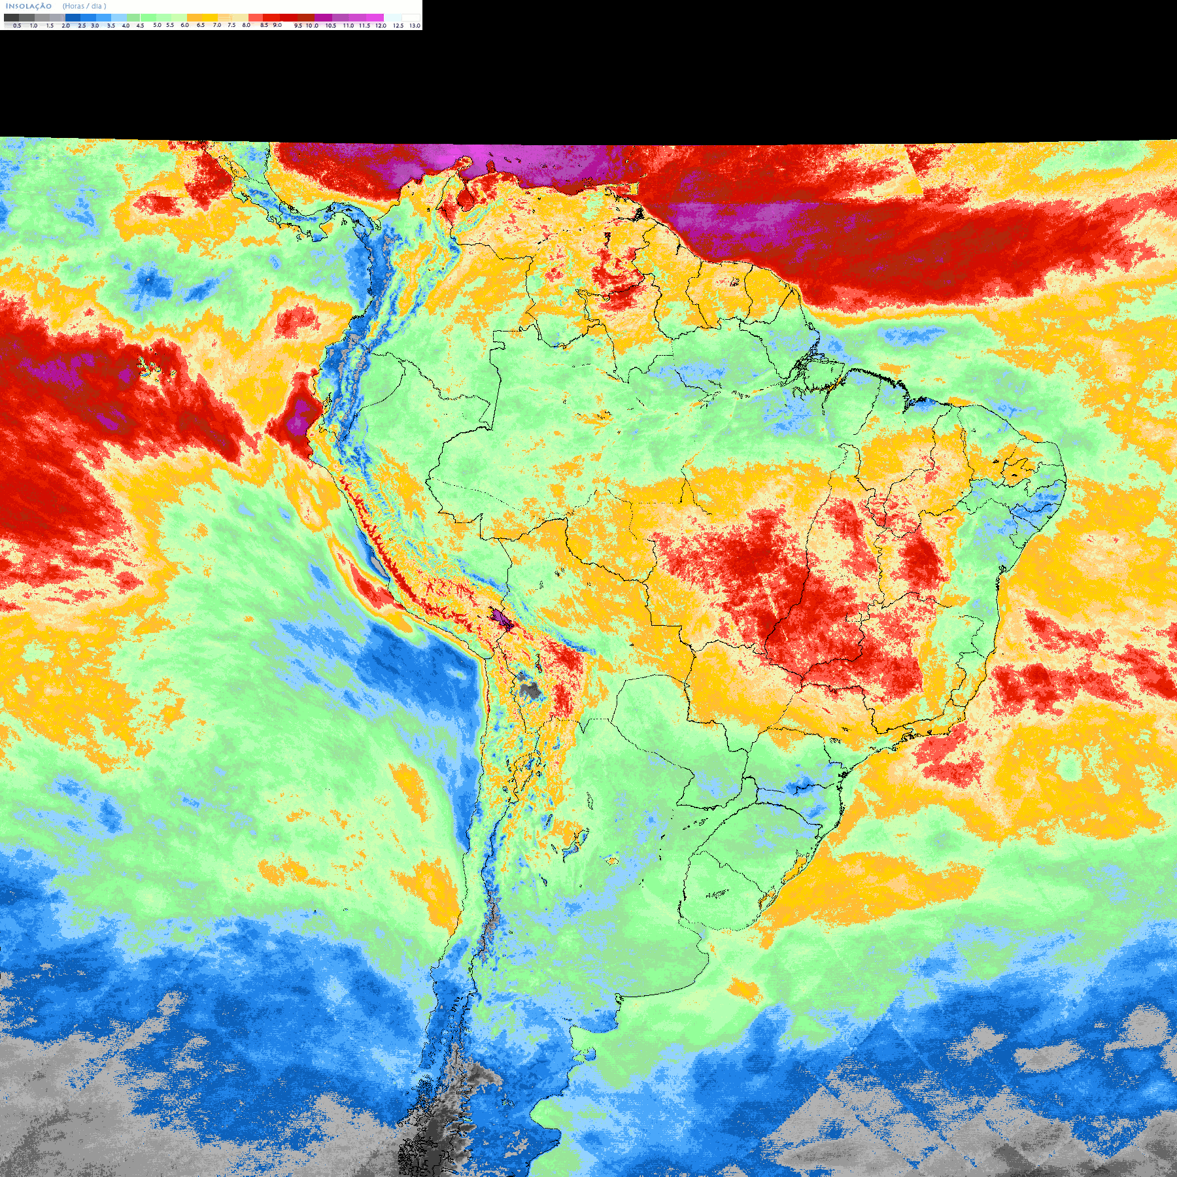Image resolution: width=1177 pixels, height=1177 pixels.
Task: Select the 4.0 legend value label
Action: pyautogui.click(x=126, y=26)
